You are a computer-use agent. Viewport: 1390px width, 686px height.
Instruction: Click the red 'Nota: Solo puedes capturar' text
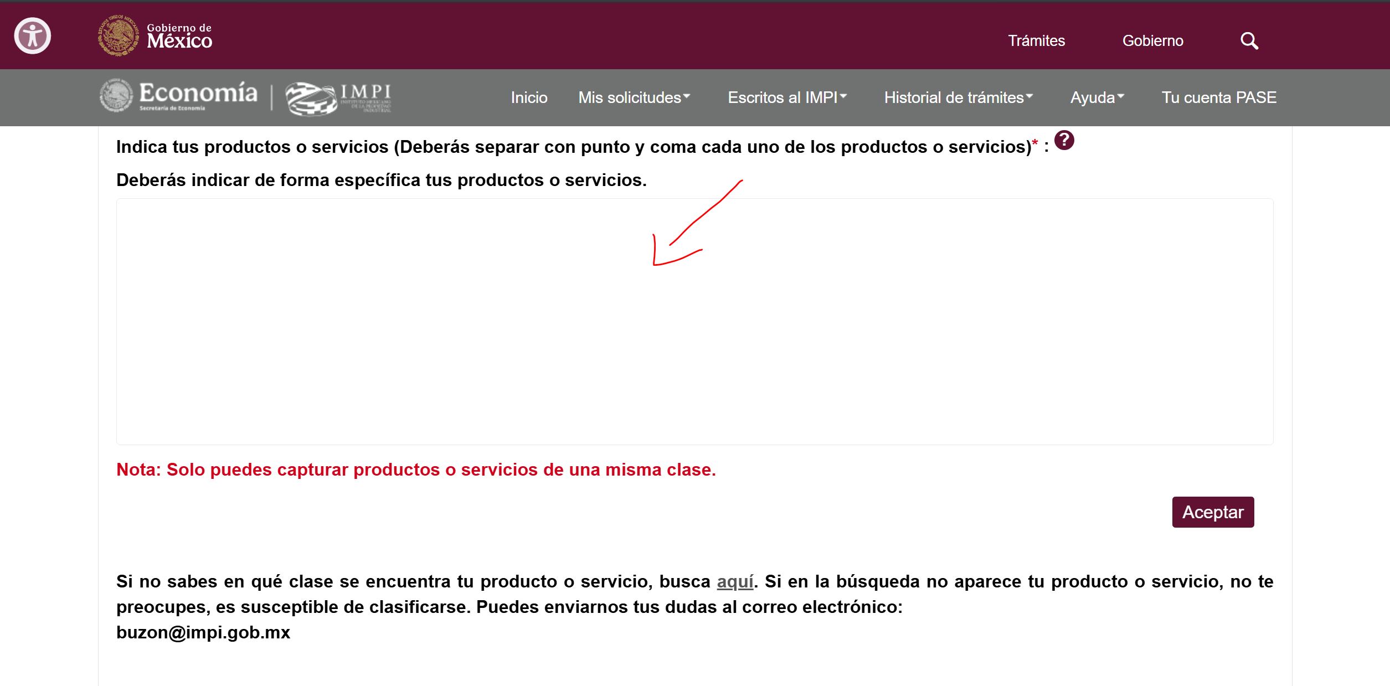click(x=416, y=470)
